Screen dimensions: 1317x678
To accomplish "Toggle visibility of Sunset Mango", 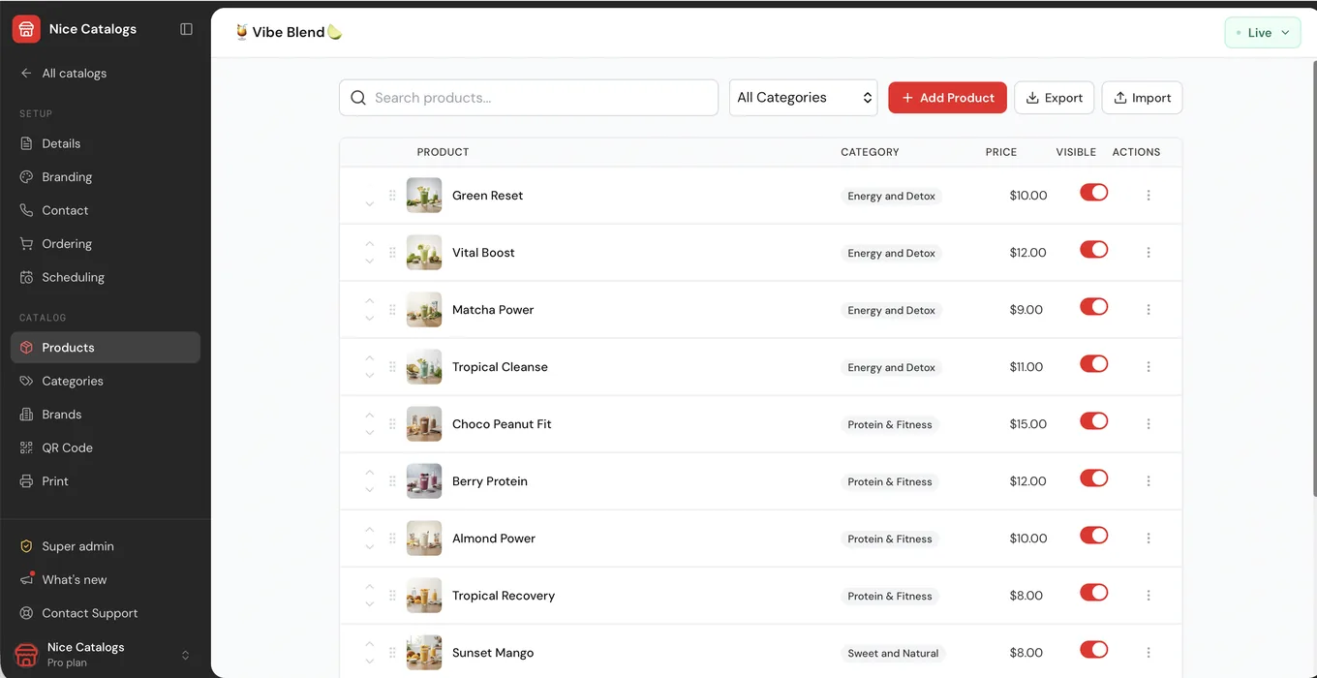I will pos(1094,650).
